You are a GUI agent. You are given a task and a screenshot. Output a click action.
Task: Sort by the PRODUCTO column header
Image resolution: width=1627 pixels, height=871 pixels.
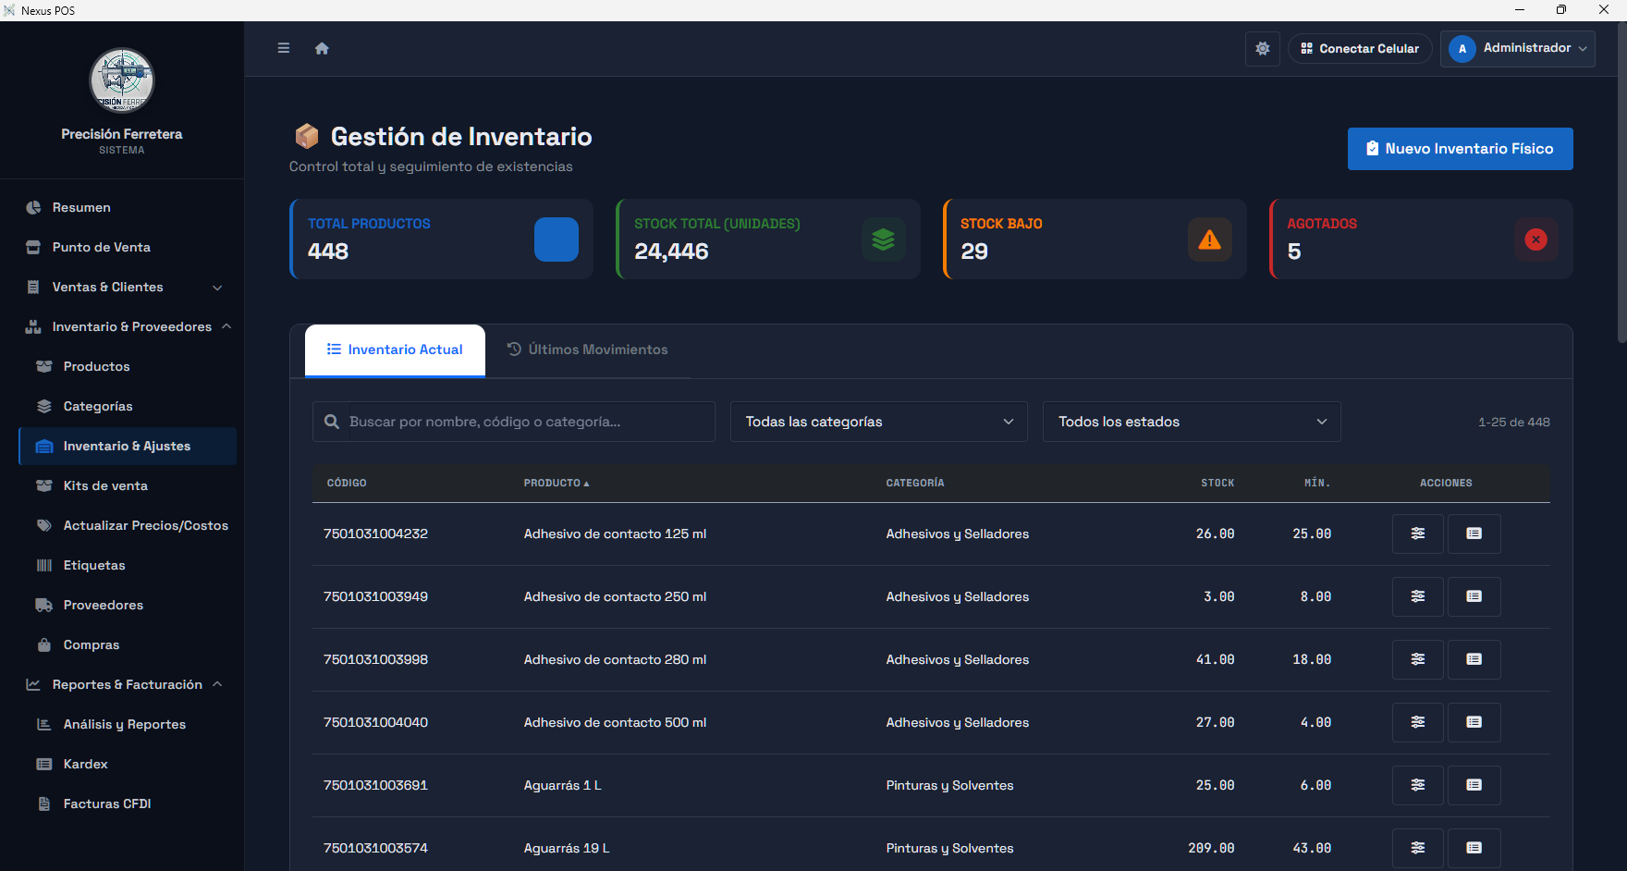tap(556, 483)
